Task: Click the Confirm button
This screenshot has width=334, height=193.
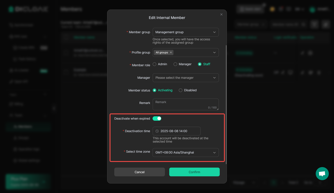Action: 194,172
